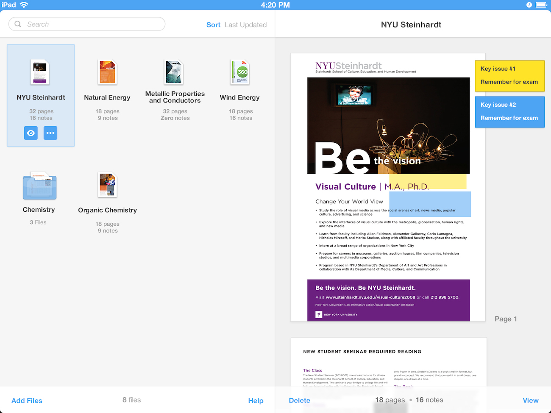Screen dimensions: 551x413
Task: Click the 'Natural Energy' file name
Action: [x=107, y=97]
